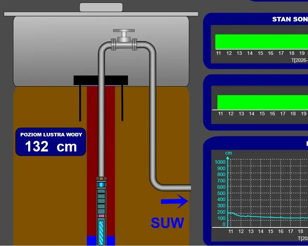The height and width of the screenshot is (246, 308).
Task: Open the SUW station label
Action: [168, 223]
